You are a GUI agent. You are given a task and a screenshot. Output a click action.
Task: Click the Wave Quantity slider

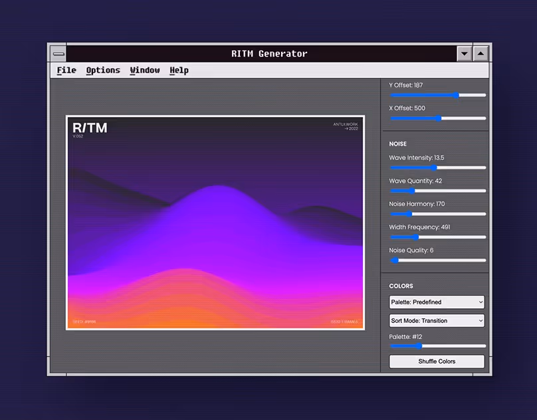(437, 191)
